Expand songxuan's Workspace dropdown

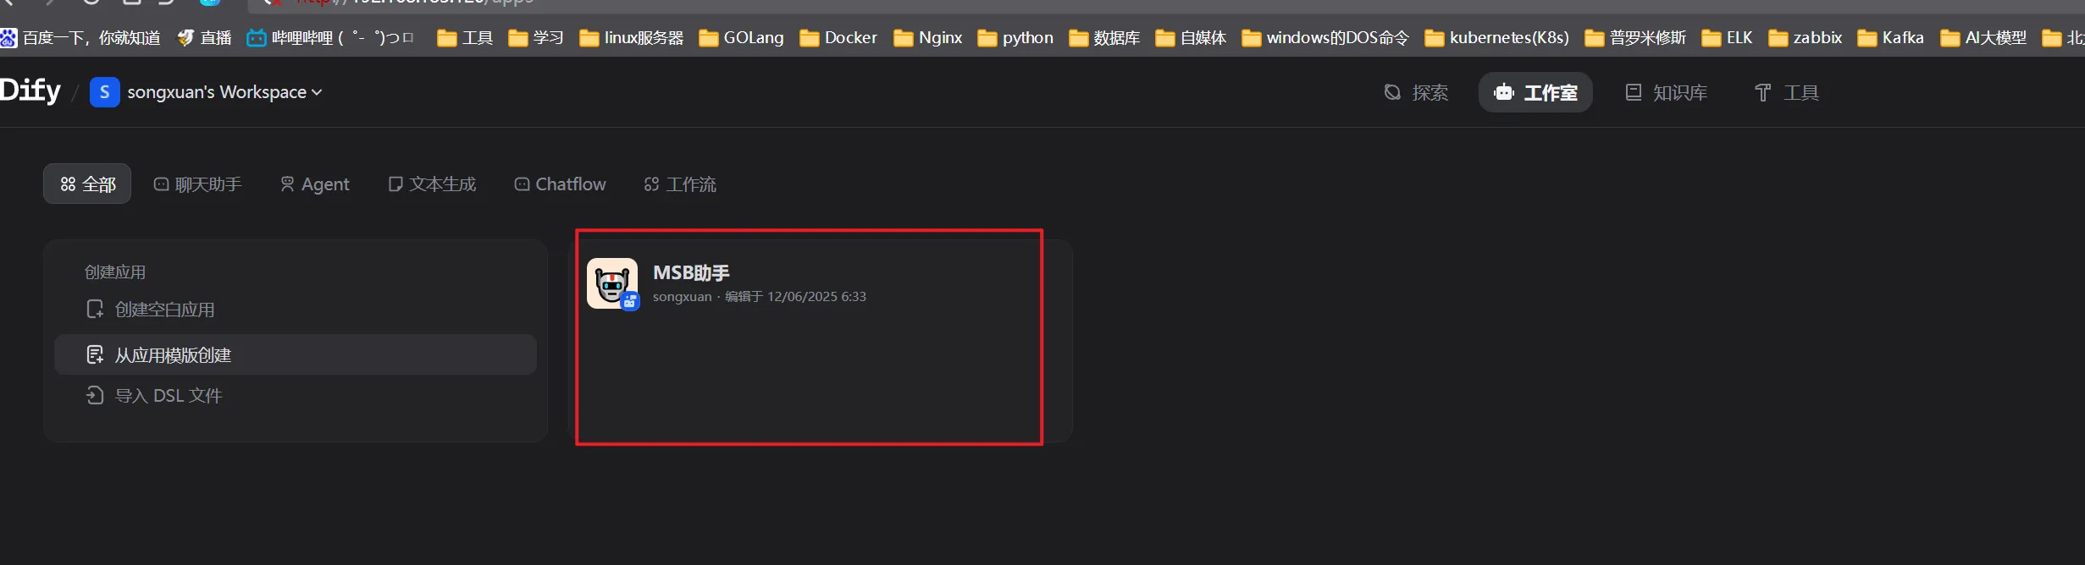(224, 92)
